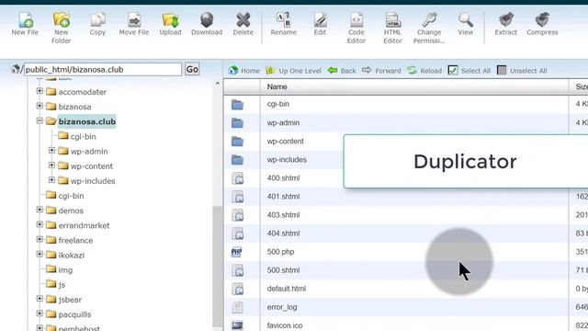
Task: Create a New Folder from toolbar
Action: click(x=62, y=28)
